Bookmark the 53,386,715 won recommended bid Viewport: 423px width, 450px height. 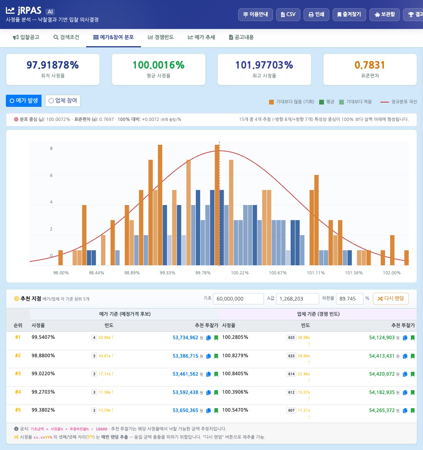[x=216, y=356]
